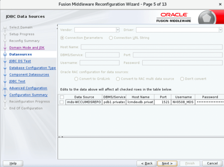
Task: Click the Password input field
Action: [x=182, y=63]
